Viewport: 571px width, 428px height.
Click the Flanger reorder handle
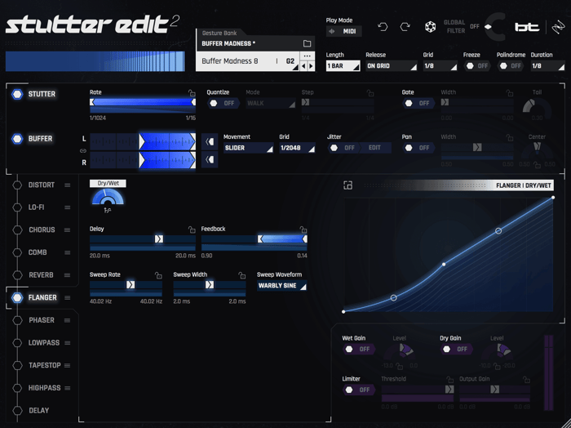click(x=68, y=298)
